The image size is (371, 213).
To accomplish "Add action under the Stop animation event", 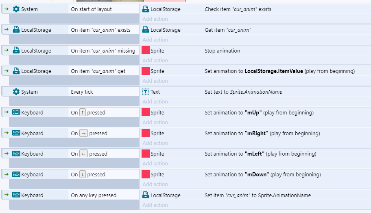I will [155, 60].
